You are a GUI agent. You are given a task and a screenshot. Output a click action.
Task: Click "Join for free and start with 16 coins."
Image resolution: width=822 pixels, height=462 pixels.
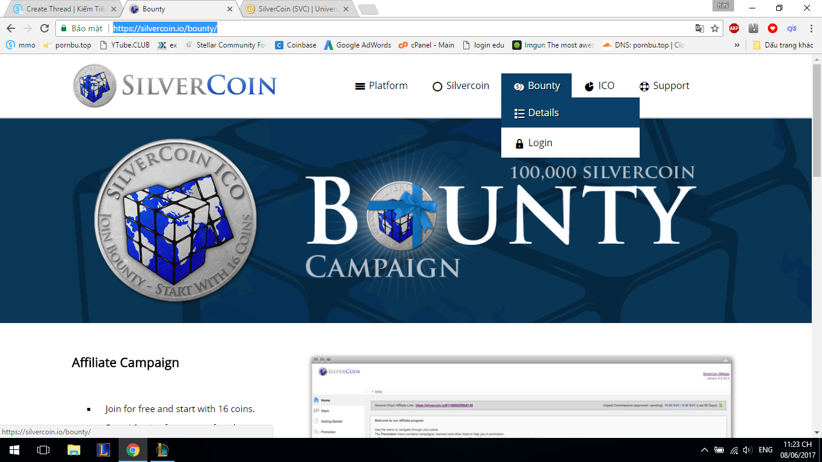coord(180,409)
